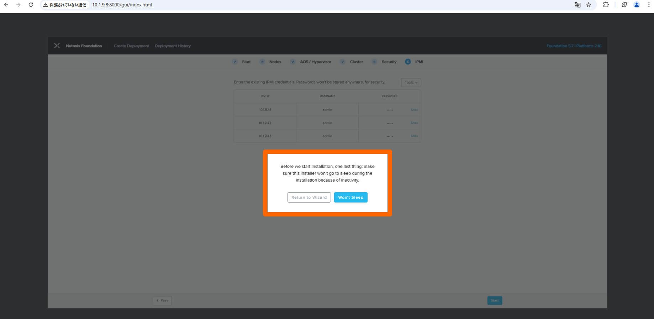
Task: Go to the Nodes wizard step
Action: tap(275, 62)
